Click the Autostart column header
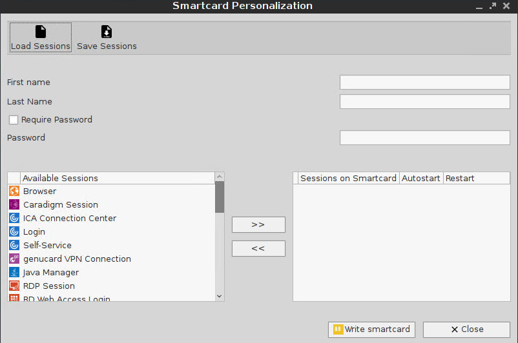 click(421, 178)
